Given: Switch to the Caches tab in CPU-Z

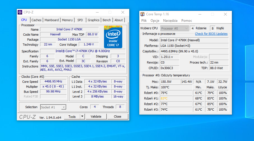Looking at the screenshot, I should click(x=36, y=20).
